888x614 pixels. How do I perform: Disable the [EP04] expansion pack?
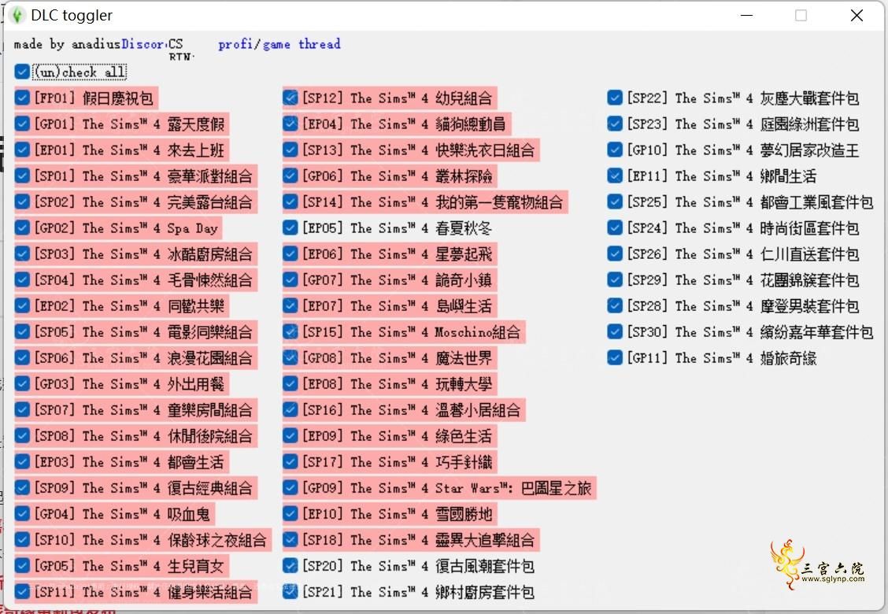pyautogui.click(x=290, y=124)
